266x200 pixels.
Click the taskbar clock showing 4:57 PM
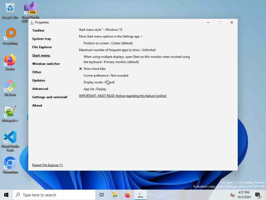click(244, 195)
